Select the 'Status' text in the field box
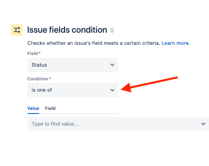 tap(39, 65)
